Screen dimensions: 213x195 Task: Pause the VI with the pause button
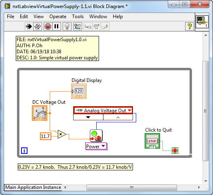click(56, 26)
